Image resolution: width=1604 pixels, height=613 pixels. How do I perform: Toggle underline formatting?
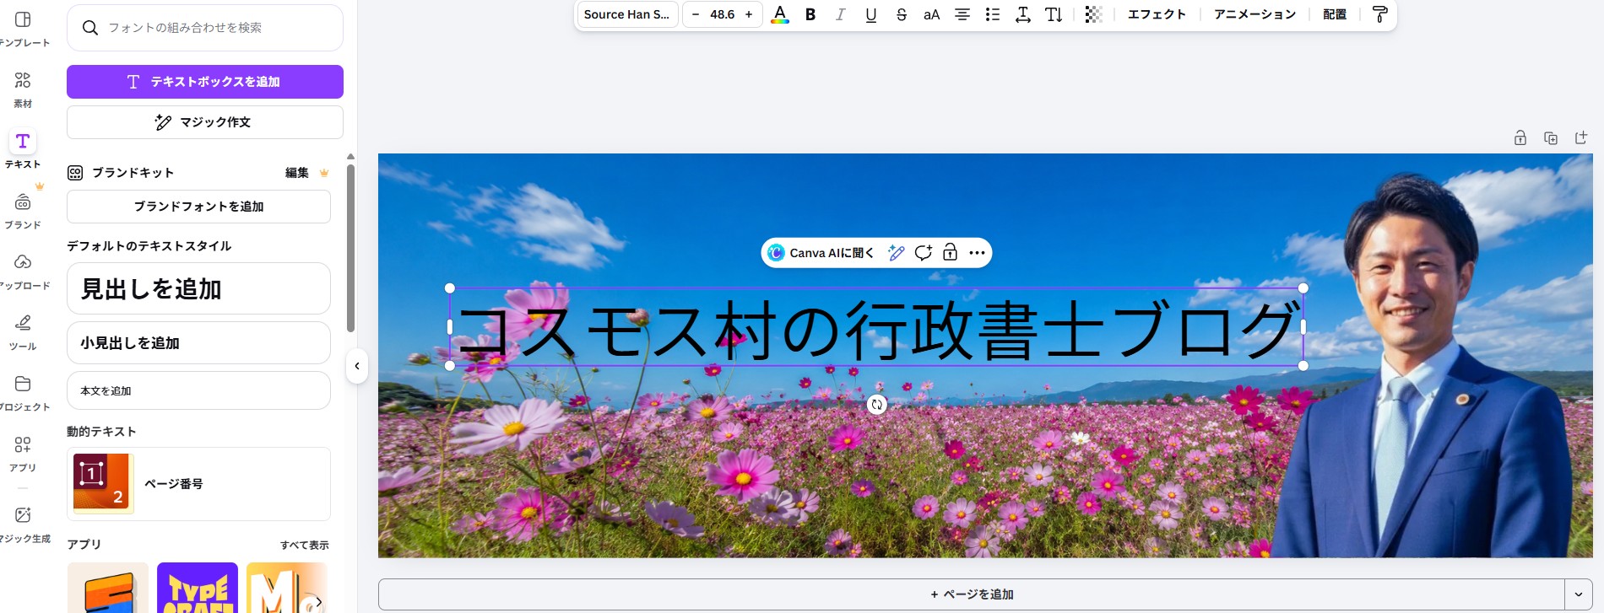871,14
